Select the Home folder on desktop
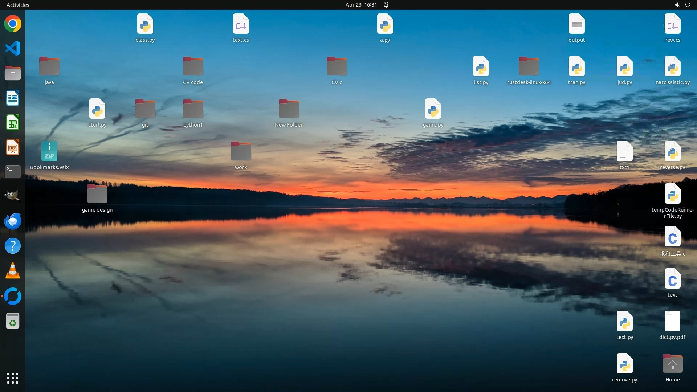The image size is (697, 392). (672, 364)
